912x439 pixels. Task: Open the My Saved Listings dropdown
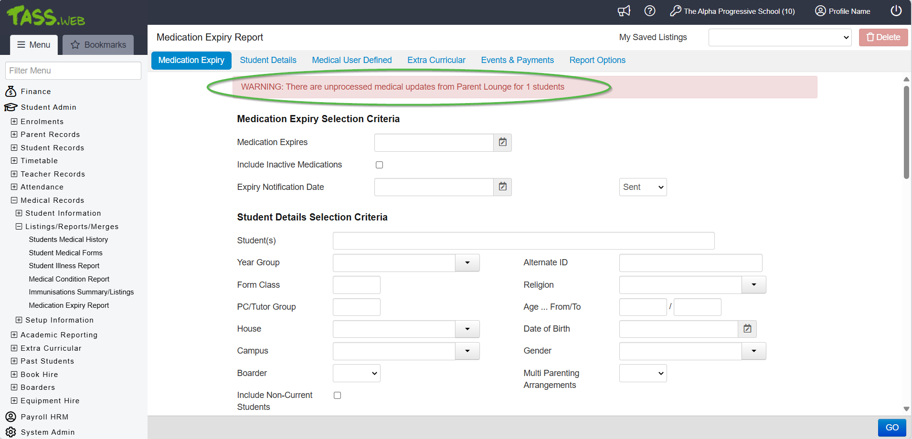coord(780,38)
